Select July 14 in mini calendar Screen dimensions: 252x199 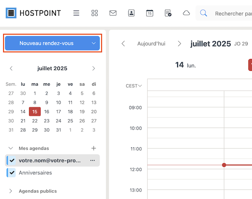tap(23, 112)
